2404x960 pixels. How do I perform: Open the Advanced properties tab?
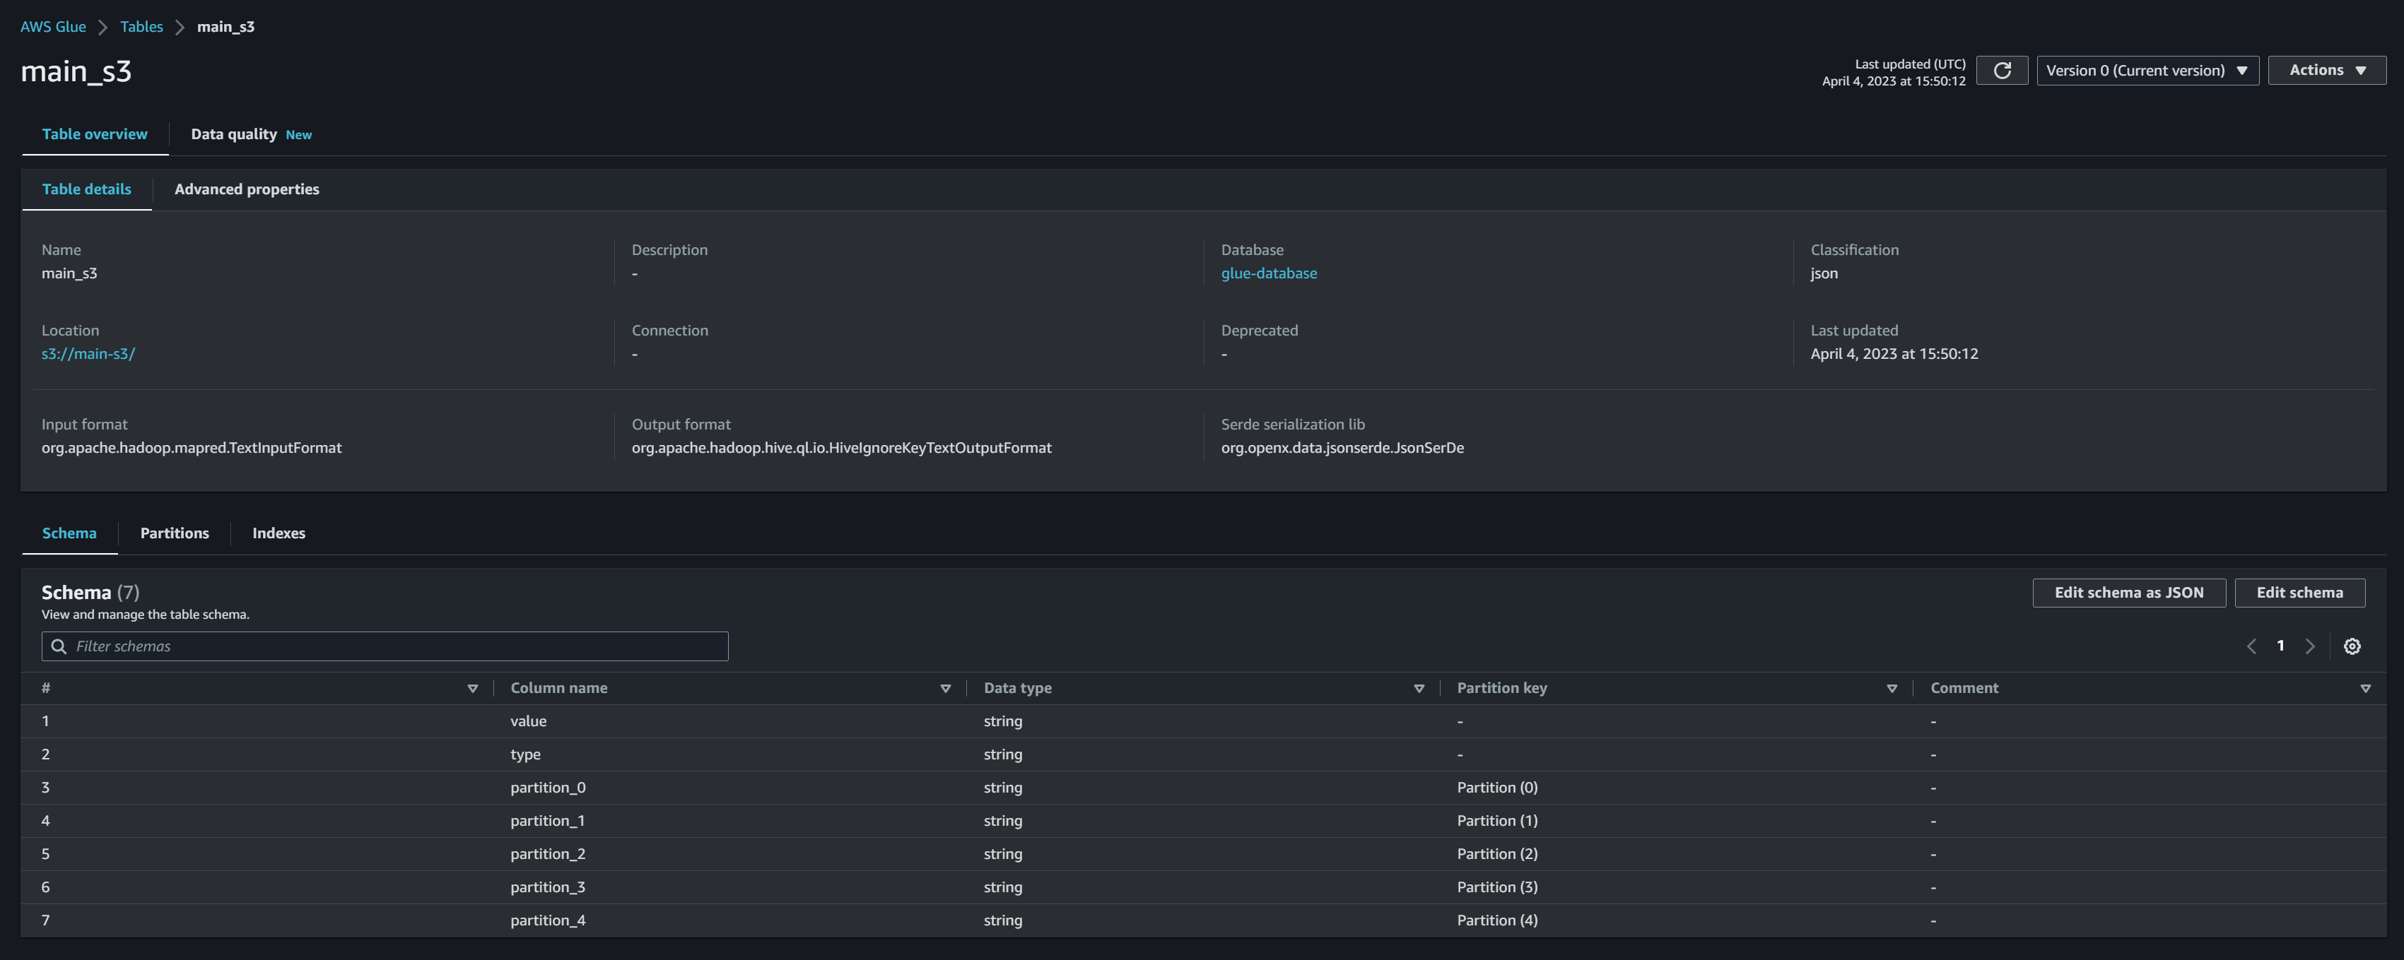[247, 189]
